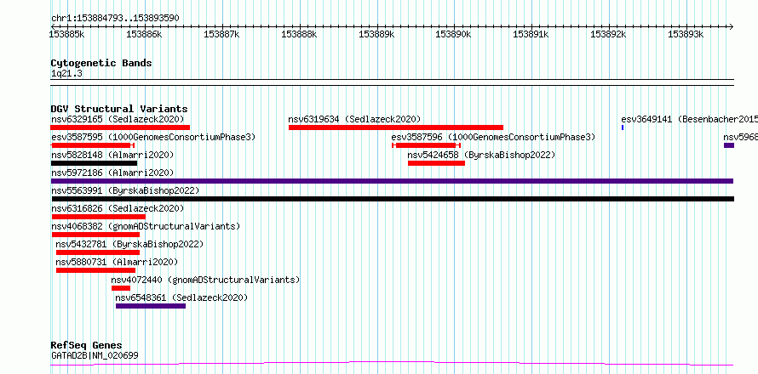The image size is (758, 374).
Task: Open nsv5880731 (Almarri2020) label
Action: coord(117,262)
